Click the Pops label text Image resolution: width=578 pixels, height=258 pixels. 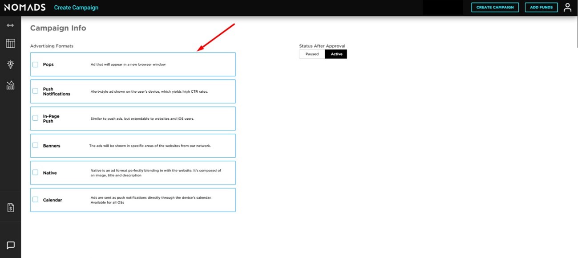click(x=48, y=65)
